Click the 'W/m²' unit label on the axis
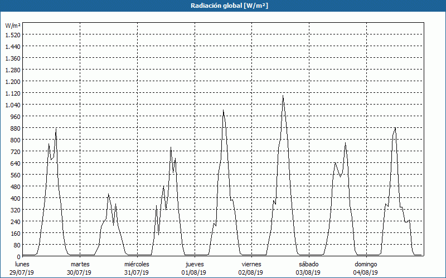This screenshot has width=446, height=278. (13, 26)
